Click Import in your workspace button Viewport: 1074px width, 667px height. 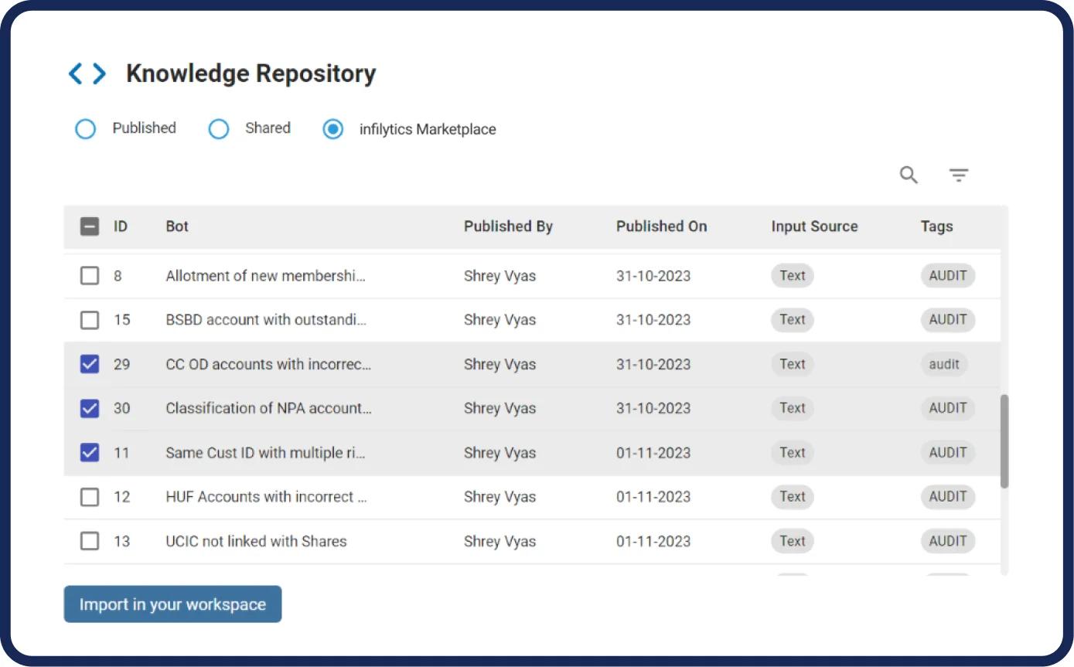point(172,604)
